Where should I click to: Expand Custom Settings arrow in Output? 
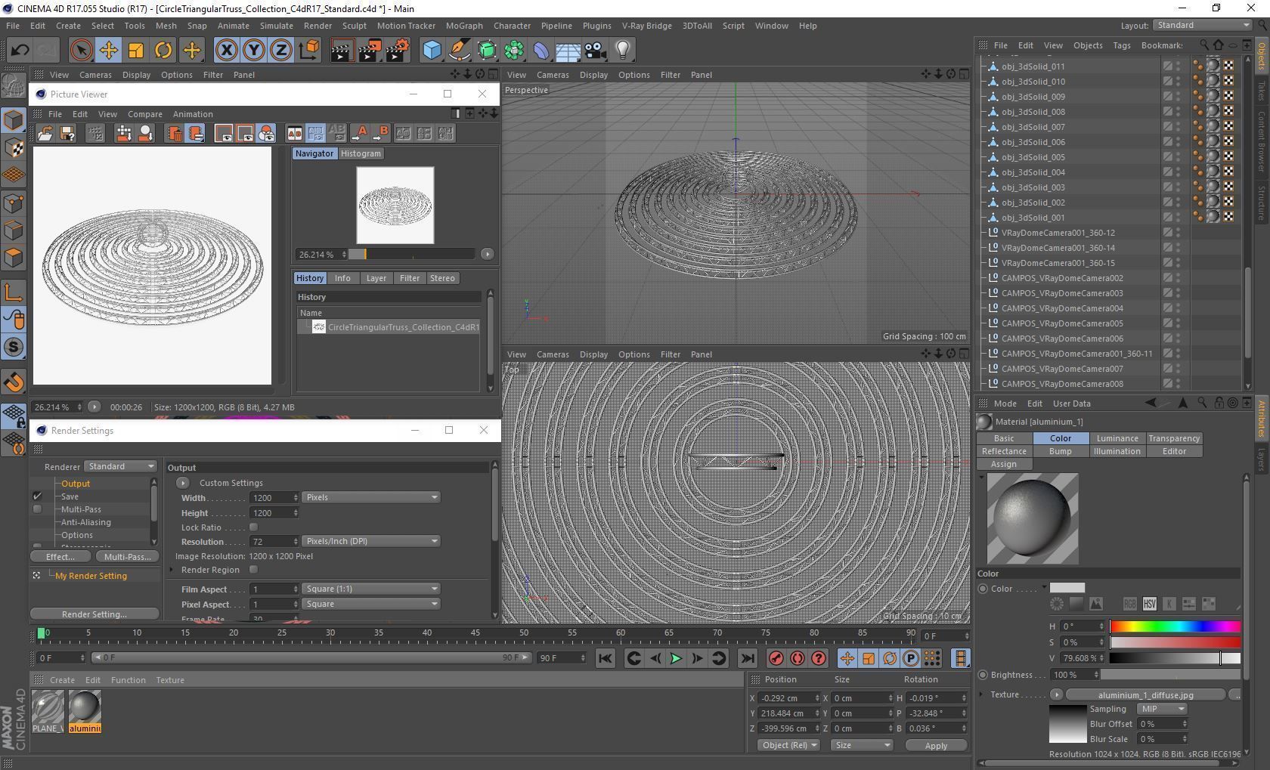click(x=183, y=483)
